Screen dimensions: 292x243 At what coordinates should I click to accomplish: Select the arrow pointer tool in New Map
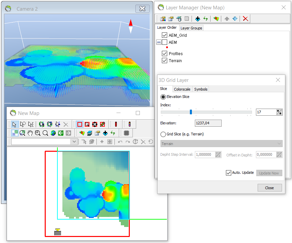tap(14, 124)
